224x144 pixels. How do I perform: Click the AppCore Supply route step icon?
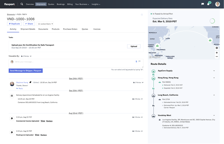click(x=153, y=71)
